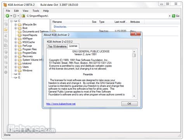Screen dimensions: 184x140
Task: Sort by the Last modified column header
Action: click(x=121, y=22)
